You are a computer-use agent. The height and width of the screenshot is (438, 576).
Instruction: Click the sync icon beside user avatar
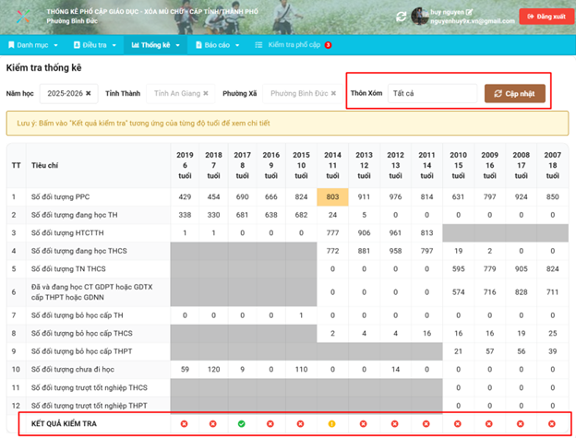(x=401, y=16)
